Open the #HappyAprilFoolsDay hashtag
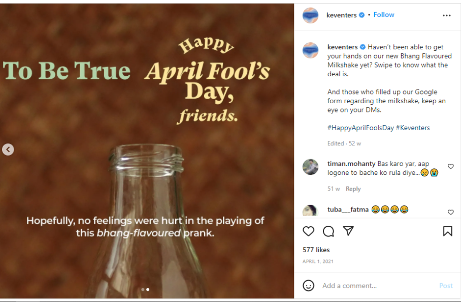The image size is (461, 302). [360, 128]
